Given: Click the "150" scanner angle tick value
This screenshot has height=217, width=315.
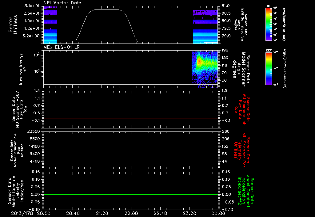Looking at the screenshot, I should point(225,58).
